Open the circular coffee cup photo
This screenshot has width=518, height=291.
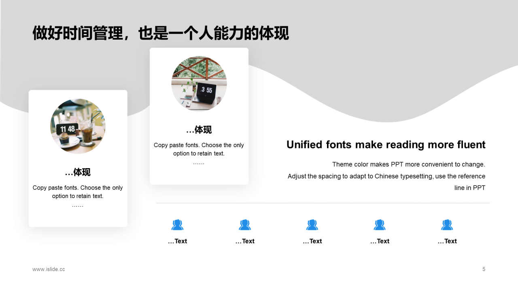click(78, 126)
